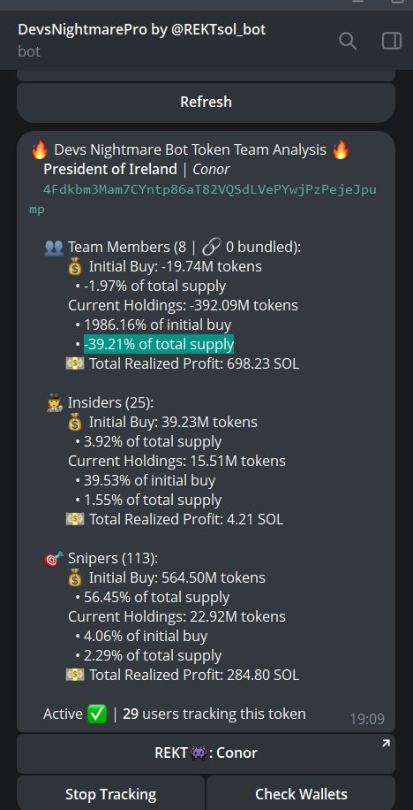This screenshot has width=413, height=810.
Task: Click the cash icon beside 698.23 SOL profit
Action: pyautogui.click(x=75, y=363)
